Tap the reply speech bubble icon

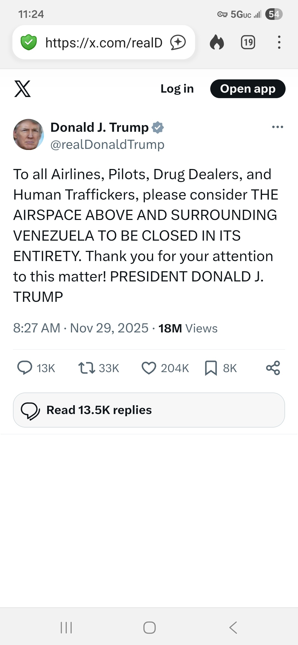coord(25,368)
